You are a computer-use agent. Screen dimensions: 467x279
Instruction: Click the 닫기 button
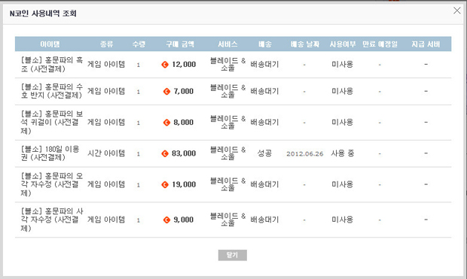point(232,255)
